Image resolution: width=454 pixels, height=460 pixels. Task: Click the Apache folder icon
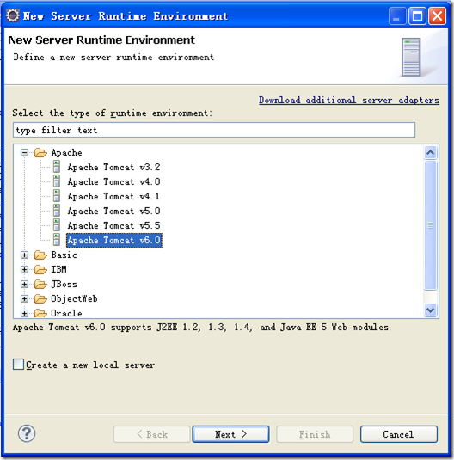[40, 152]
